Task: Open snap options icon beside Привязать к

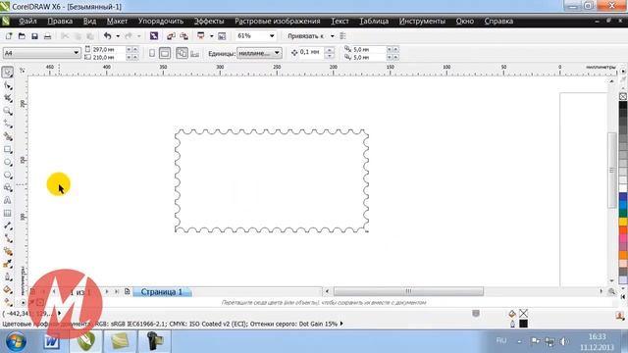Action: click(342, 36)
